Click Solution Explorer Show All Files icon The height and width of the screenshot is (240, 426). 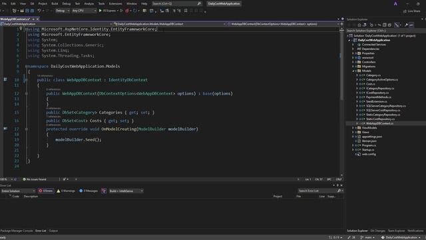(389, 25)
